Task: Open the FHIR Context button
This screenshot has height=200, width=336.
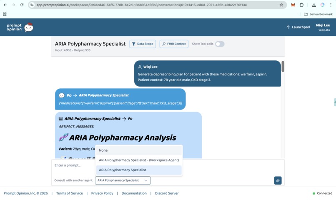Action: click(174, 44)
